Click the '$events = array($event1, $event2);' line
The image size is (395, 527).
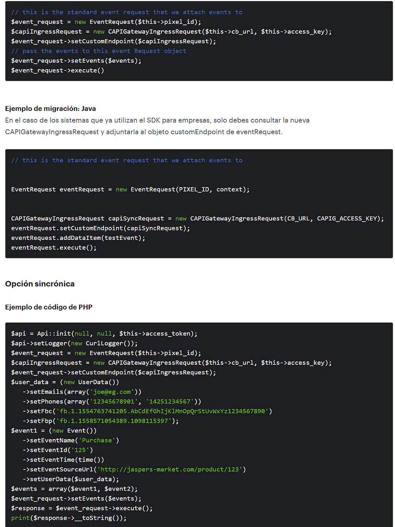pyautogui.click(x=74, y=489)
